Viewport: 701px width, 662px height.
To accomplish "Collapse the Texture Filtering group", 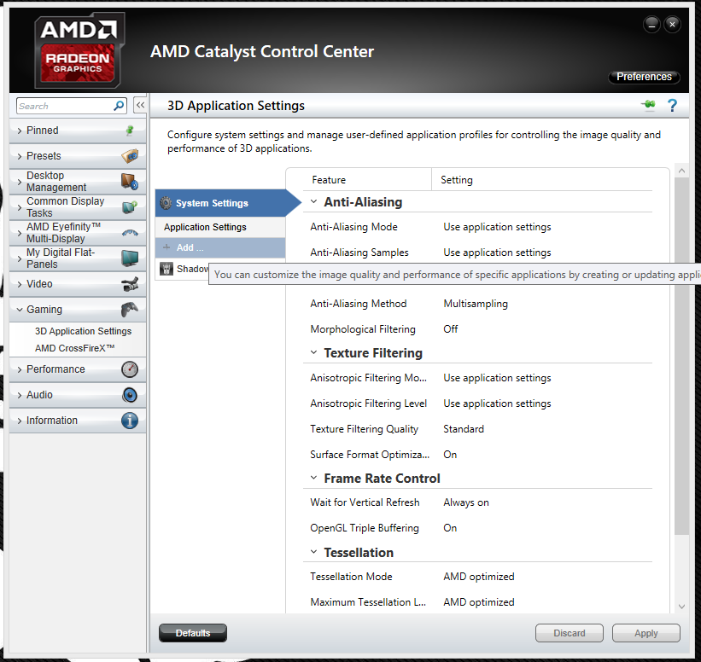I will (x=314, y=352).
